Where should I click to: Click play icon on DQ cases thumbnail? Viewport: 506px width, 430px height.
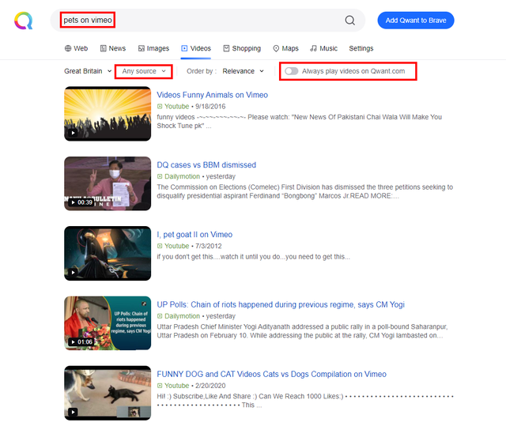tap(73, 202)
